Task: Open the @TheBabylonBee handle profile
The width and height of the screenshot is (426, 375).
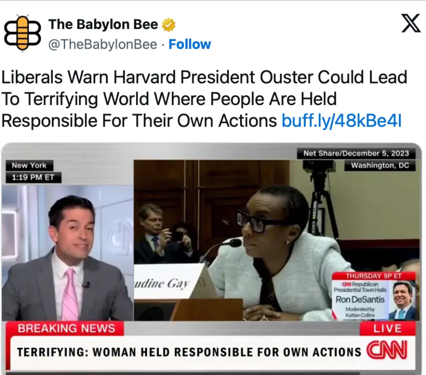Action: [103, 44]
